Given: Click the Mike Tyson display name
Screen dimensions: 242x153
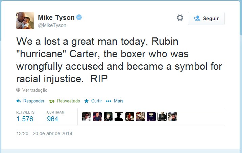Looking at the screenshot, I should [x=56, y=18].
